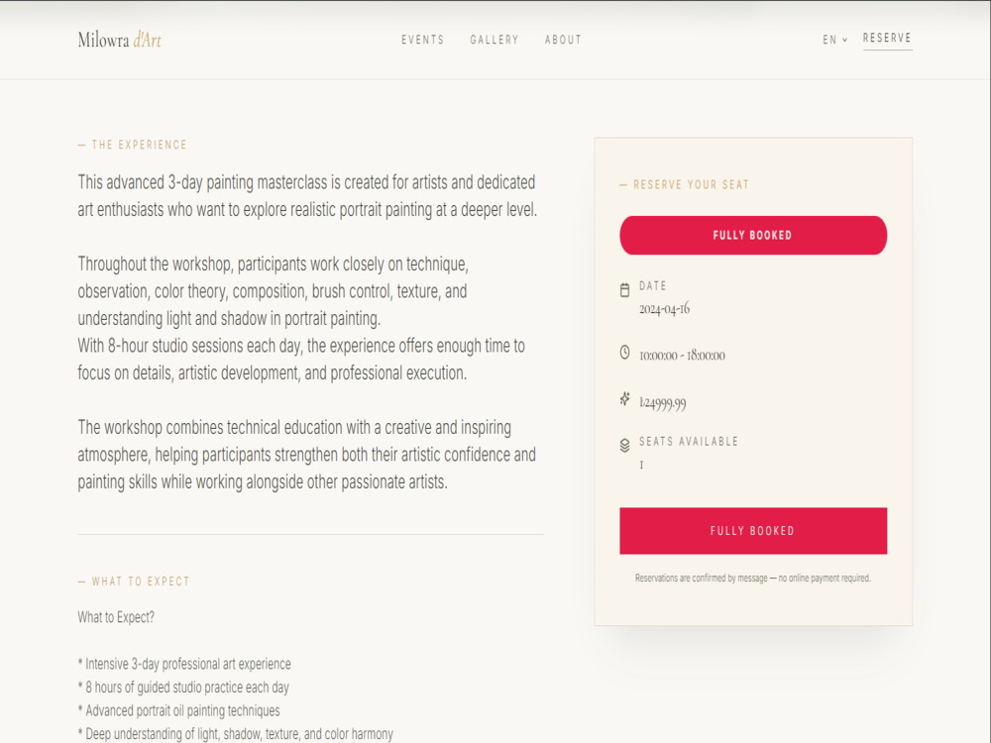Select the date text 2024-04-16
991x743 pixels.
pyautogui.click(x=664, y=309)
